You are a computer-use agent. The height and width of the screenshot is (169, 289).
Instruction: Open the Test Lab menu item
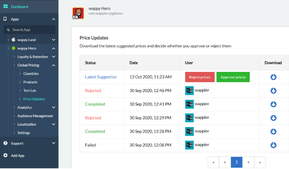pos(30,90)
